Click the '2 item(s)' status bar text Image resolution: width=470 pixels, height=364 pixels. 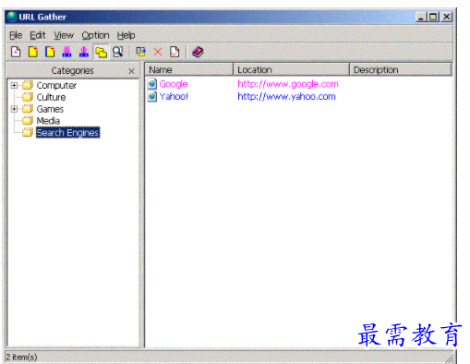(21, 358)
